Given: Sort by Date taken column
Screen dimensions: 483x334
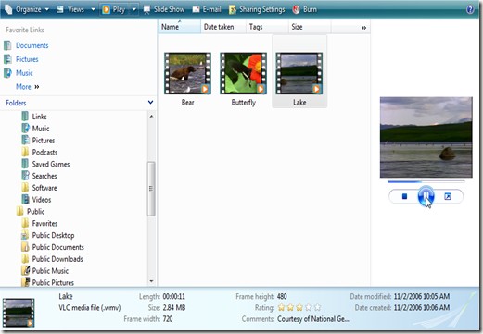Looking at the screenshot, I should tap(223, 27).
